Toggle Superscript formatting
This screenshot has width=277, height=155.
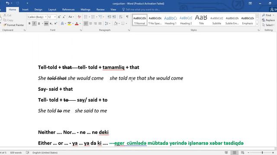pos(55,23)
